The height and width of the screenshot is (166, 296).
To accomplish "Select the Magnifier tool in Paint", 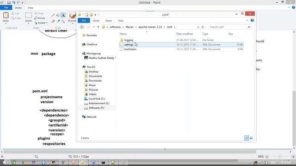I will [x=63, y=21].
